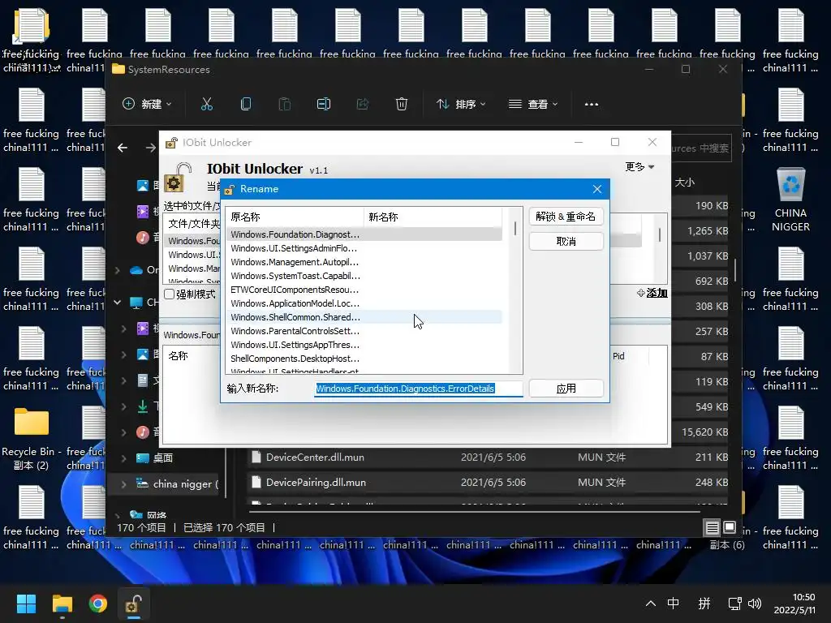The height and width of the screenshot is (623, 831).
Task: Select ShellComponents.DesktopHost… row
Action: pyautogui.click(x=364, y=358)
